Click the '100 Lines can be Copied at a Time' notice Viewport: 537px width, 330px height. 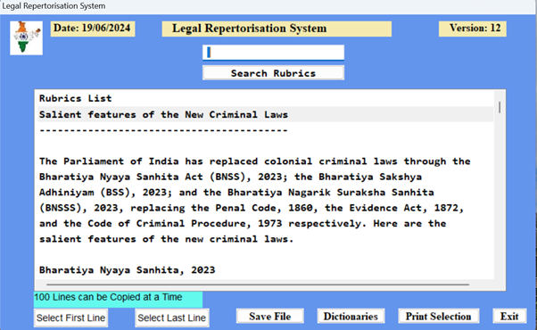[x=118, y=299]
